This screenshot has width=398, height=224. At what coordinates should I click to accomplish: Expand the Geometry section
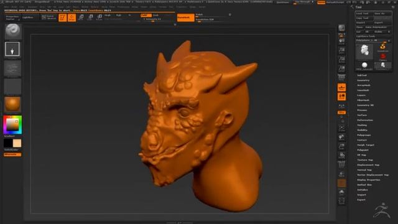click(363, 80)
